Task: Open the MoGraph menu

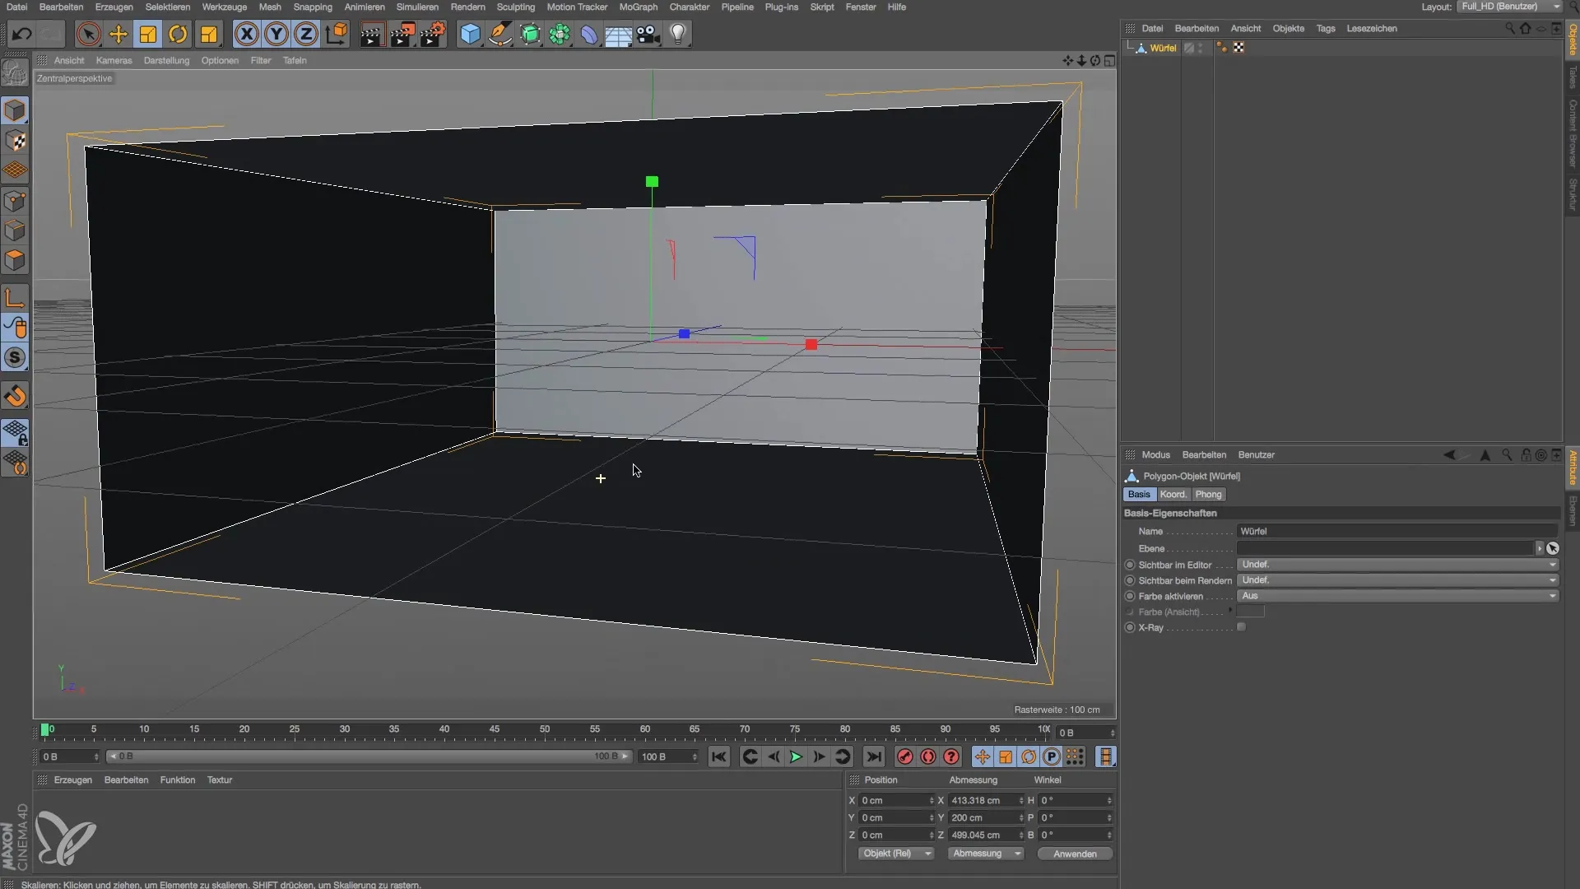Action: [x=639, y=7]
